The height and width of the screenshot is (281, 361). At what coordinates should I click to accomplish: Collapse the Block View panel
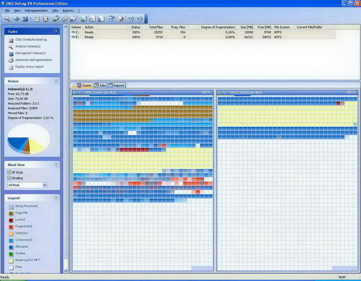click(57, 164)
